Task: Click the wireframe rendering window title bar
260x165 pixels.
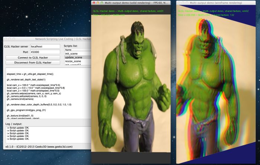Action: [x=216, y=3]
